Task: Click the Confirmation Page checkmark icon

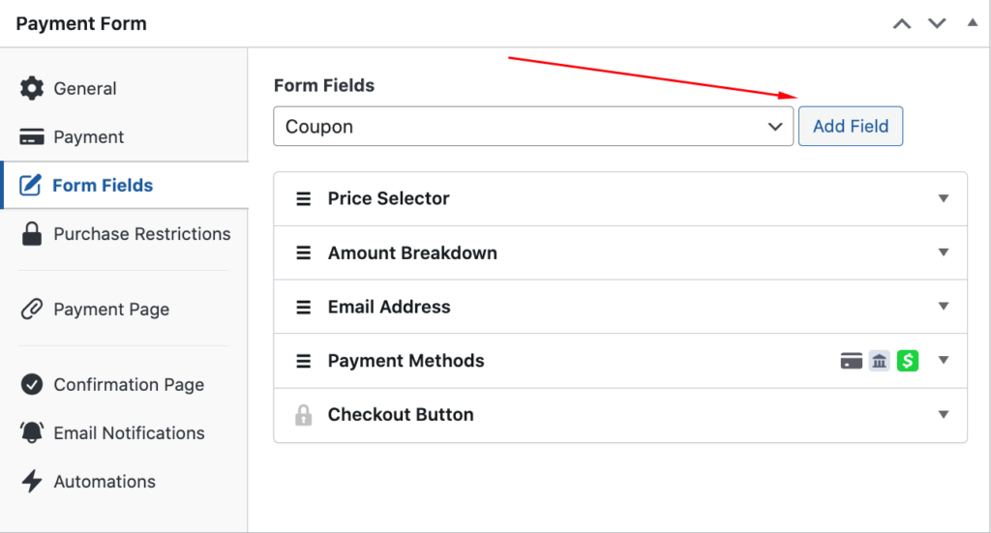Action: click(x=32, y=385)
